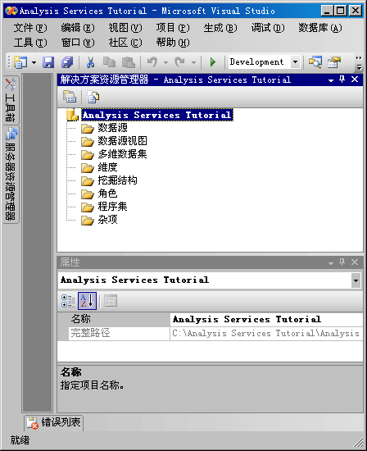This screenshot has height=451, width=367.
Task: Click the Save All toolbar icon
Action: pyautogui.click(x=67, y=62)
